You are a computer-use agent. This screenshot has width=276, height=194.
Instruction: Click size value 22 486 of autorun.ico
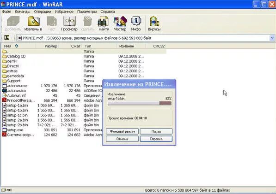(x=51, y=91)
